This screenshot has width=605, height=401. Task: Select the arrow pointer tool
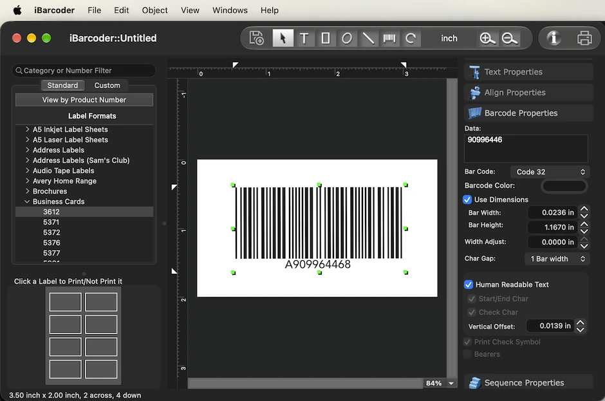point(283,38)
